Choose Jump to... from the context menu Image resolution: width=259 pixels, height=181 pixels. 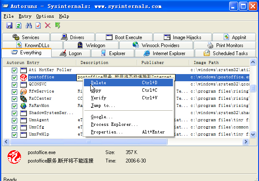(128, 105)
